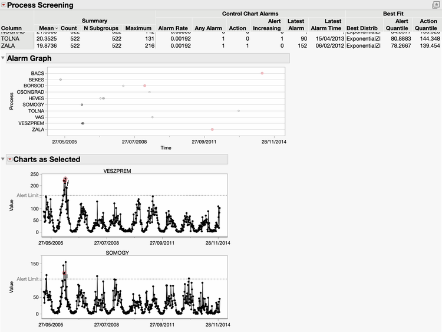Collapse the Charts as Selected outline

3,159
